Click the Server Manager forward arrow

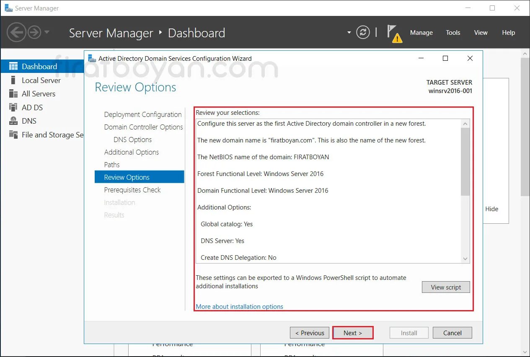[x=34, y=32]
